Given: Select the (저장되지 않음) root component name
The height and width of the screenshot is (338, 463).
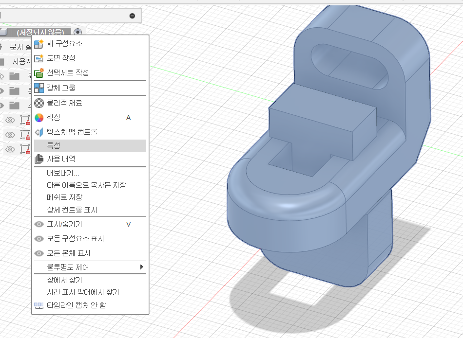Looking at the screenshot, I should tap(40, 32).
